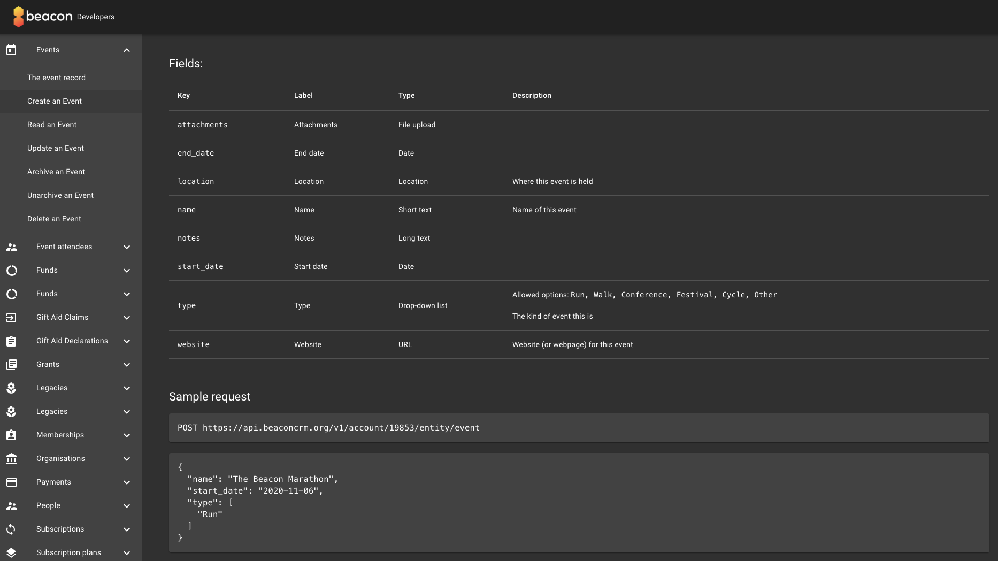Expand the People section chevron
The width and height of the screenshot is (998, 561).
(127, 506)
